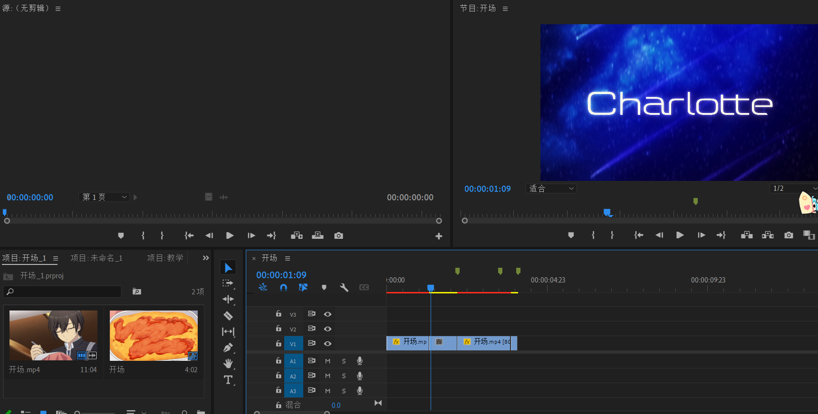
Task: Add a marker in the Program monitor
Action: pyautogui.click(x=571, y=235)
